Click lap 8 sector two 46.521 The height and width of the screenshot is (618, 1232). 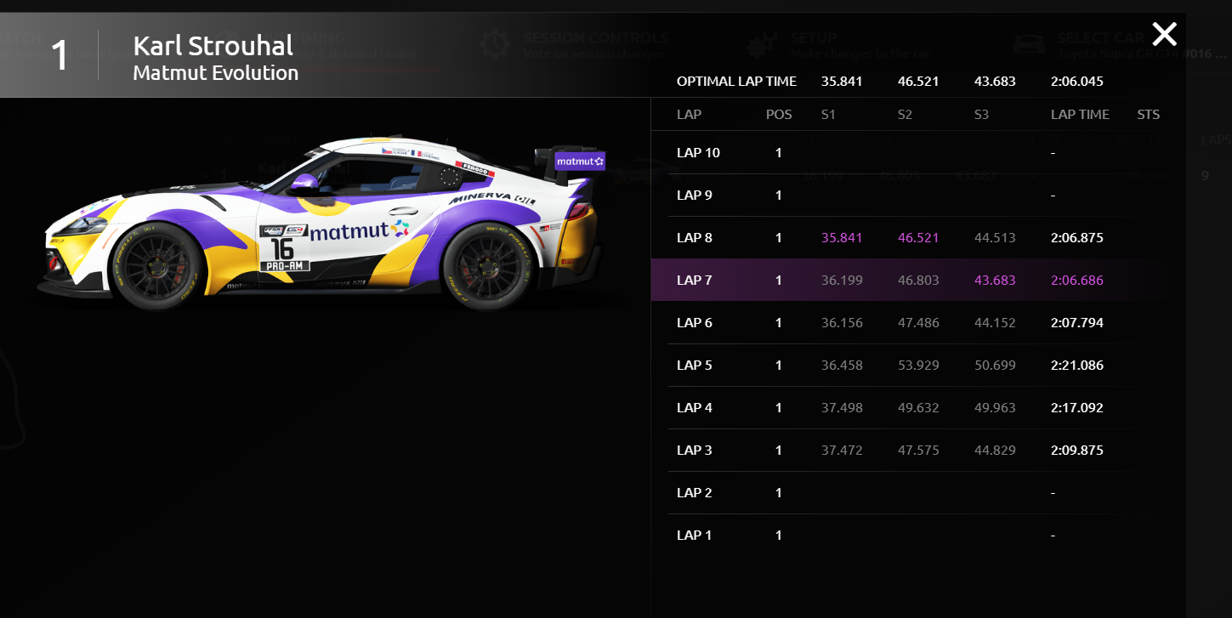click(x=918, y=238)
